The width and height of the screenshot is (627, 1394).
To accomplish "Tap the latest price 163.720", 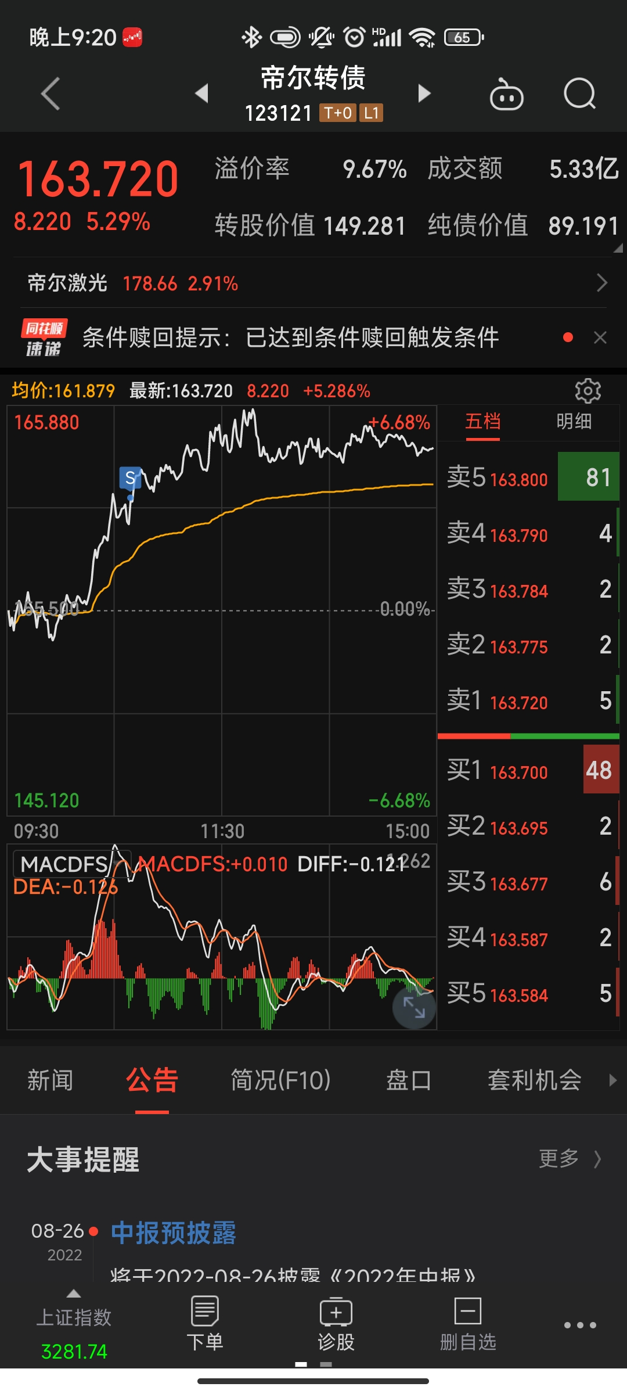I will 98,179.
